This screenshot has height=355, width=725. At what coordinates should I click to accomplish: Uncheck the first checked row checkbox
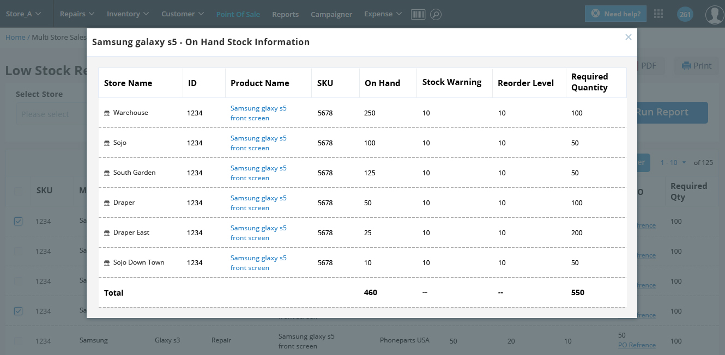click(19, 221)
